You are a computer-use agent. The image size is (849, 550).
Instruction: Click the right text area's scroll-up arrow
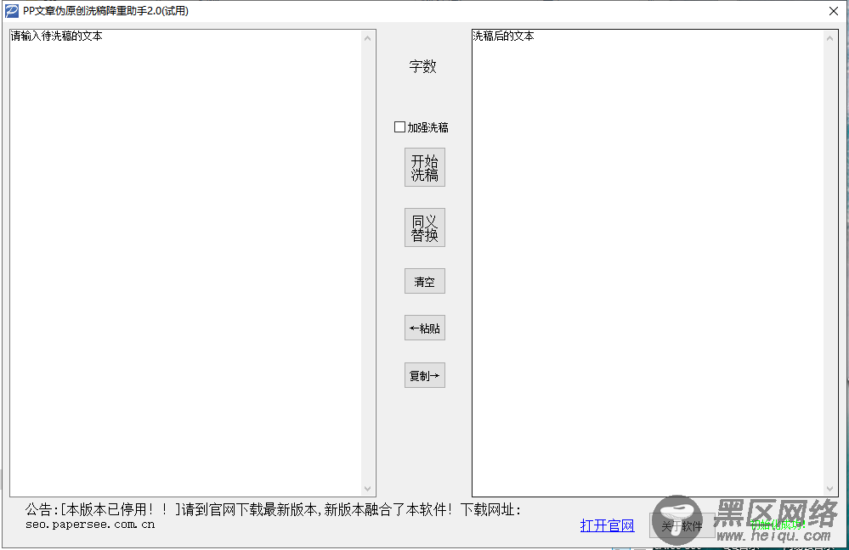click(x=830, y=38)
